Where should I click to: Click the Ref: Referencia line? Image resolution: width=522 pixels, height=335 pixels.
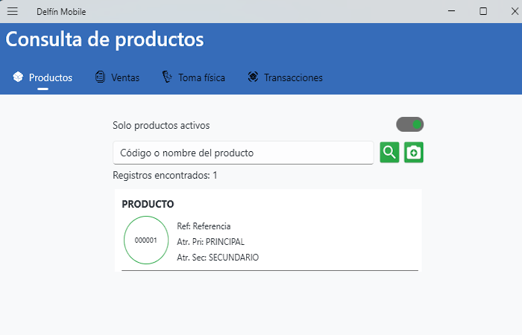(x=204, y=226)
